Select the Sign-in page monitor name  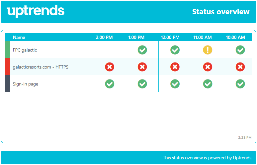coord(26,84)
